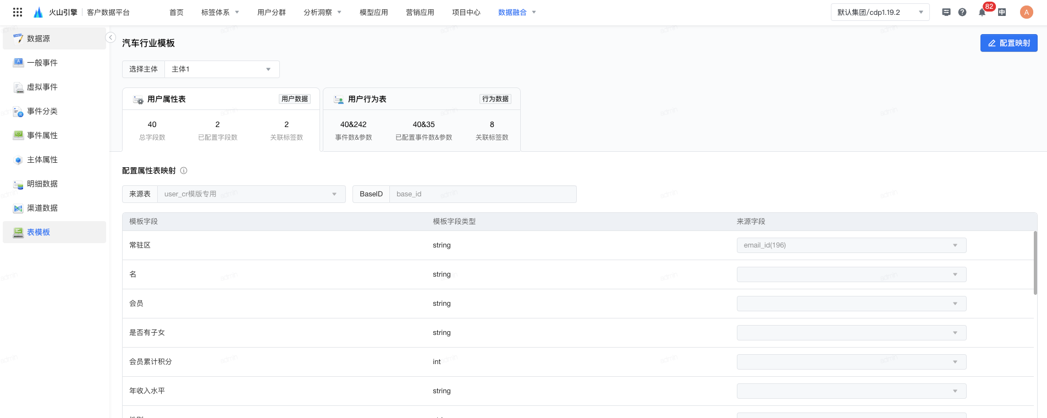Open the 标签体系 menu
The width and height of the screenshot is (1047, 418).
point(220,12)
